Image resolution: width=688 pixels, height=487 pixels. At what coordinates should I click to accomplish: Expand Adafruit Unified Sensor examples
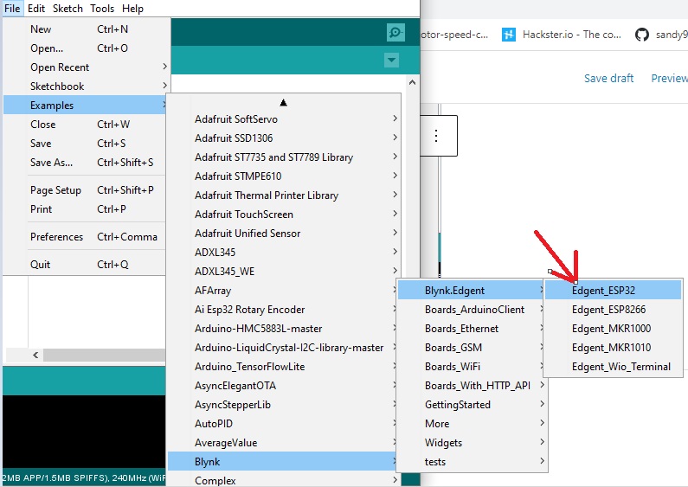[284, 233]
